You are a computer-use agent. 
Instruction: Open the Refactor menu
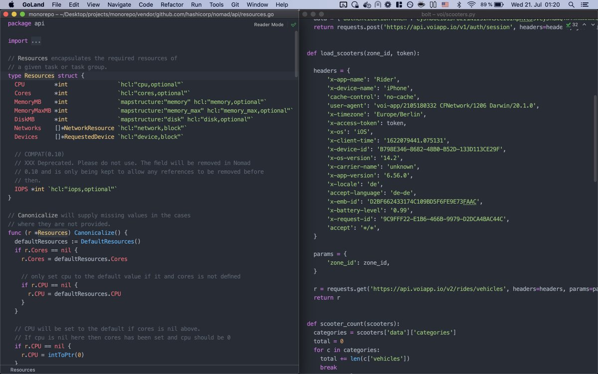tap(172, 4)
